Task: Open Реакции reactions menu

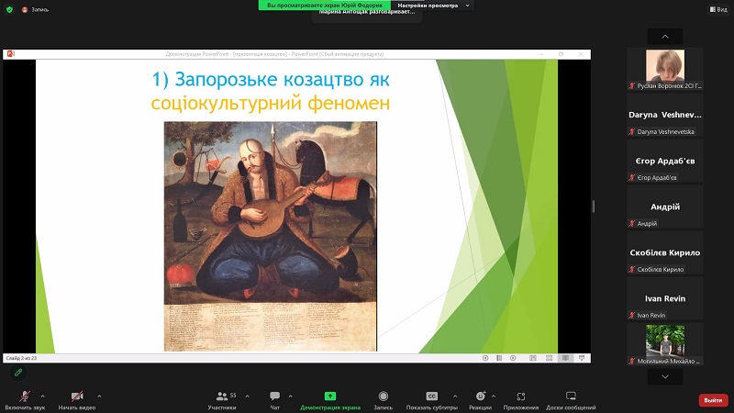Action: 481,400
